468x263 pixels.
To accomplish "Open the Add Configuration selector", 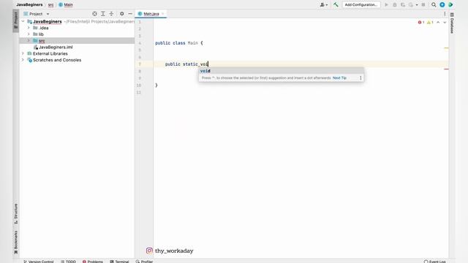I will tap(361, 5).
